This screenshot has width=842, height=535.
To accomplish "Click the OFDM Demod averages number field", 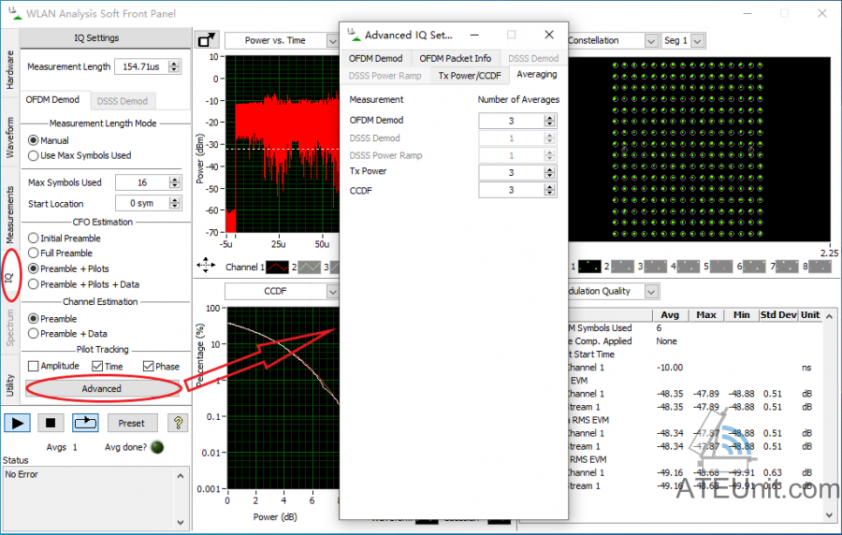I will (x=511, y=121).
